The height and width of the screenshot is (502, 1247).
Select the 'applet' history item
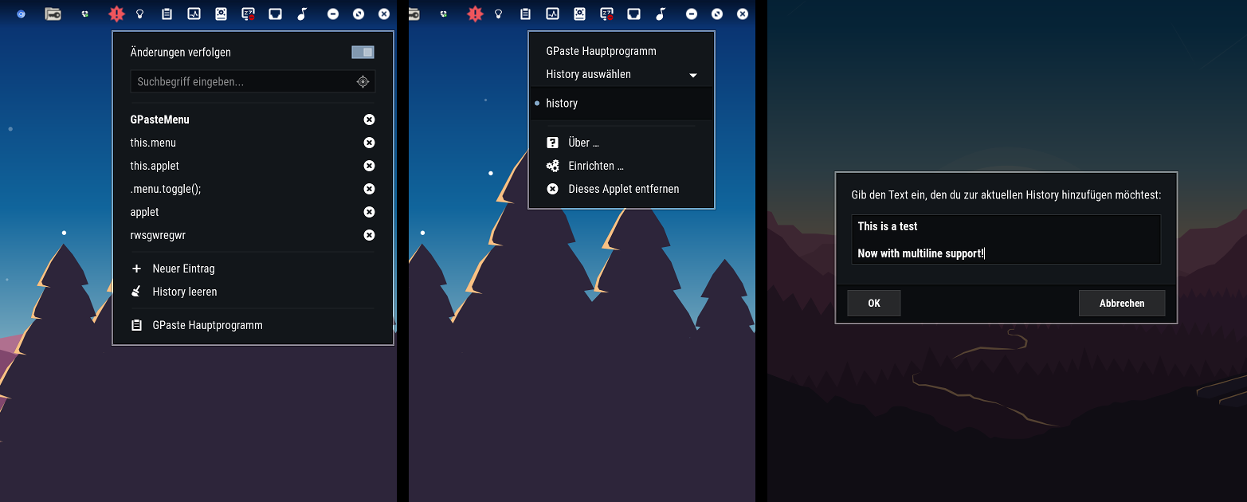pyautogui.click(x=144, y=212)
